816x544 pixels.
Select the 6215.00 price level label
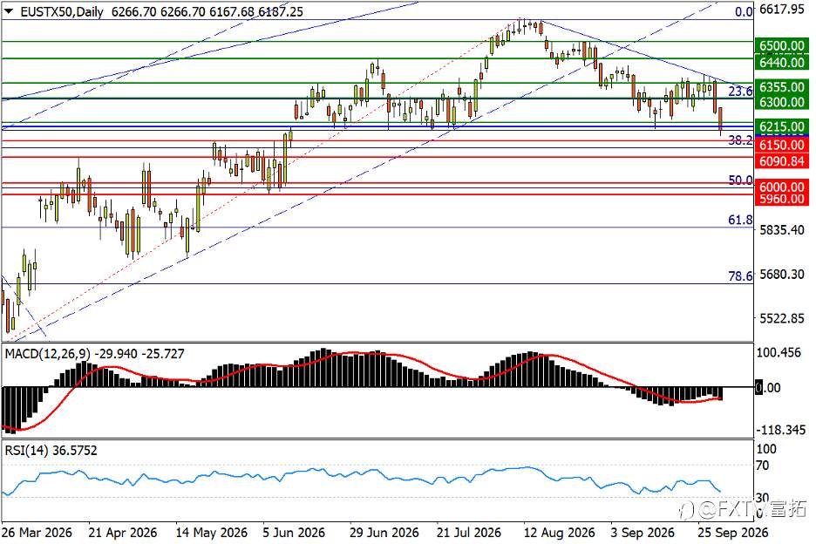[782, 126]
